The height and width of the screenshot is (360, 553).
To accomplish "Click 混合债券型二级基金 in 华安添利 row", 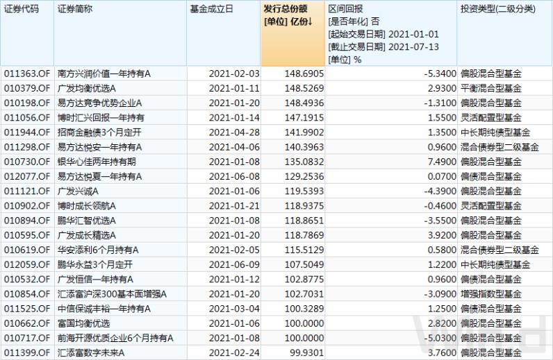I will [500, 250].
